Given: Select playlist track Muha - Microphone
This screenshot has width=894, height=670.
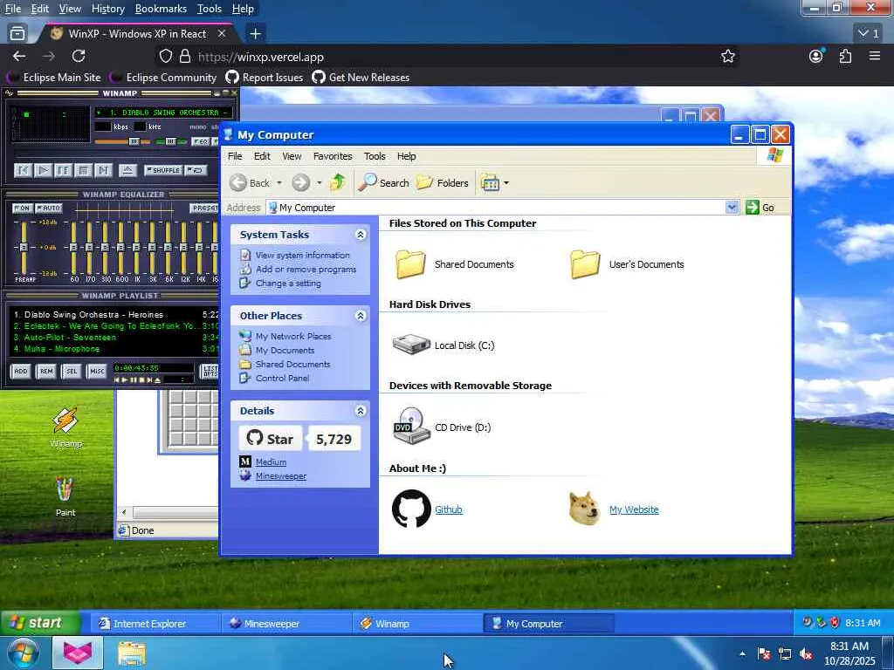Looking at the screenshot, I should tap(114, 349).
